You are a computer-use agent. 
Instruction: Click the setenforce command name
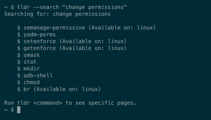(x=40, y=41)
